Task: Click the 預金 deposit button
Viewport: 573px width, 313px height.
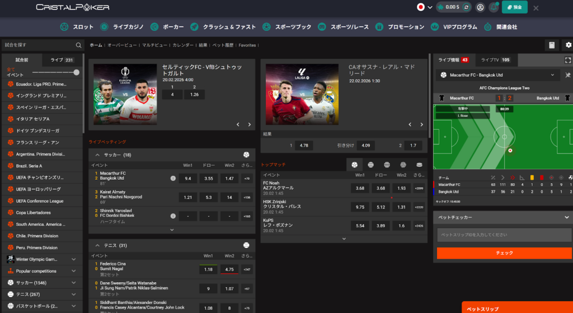Action: 515,7
